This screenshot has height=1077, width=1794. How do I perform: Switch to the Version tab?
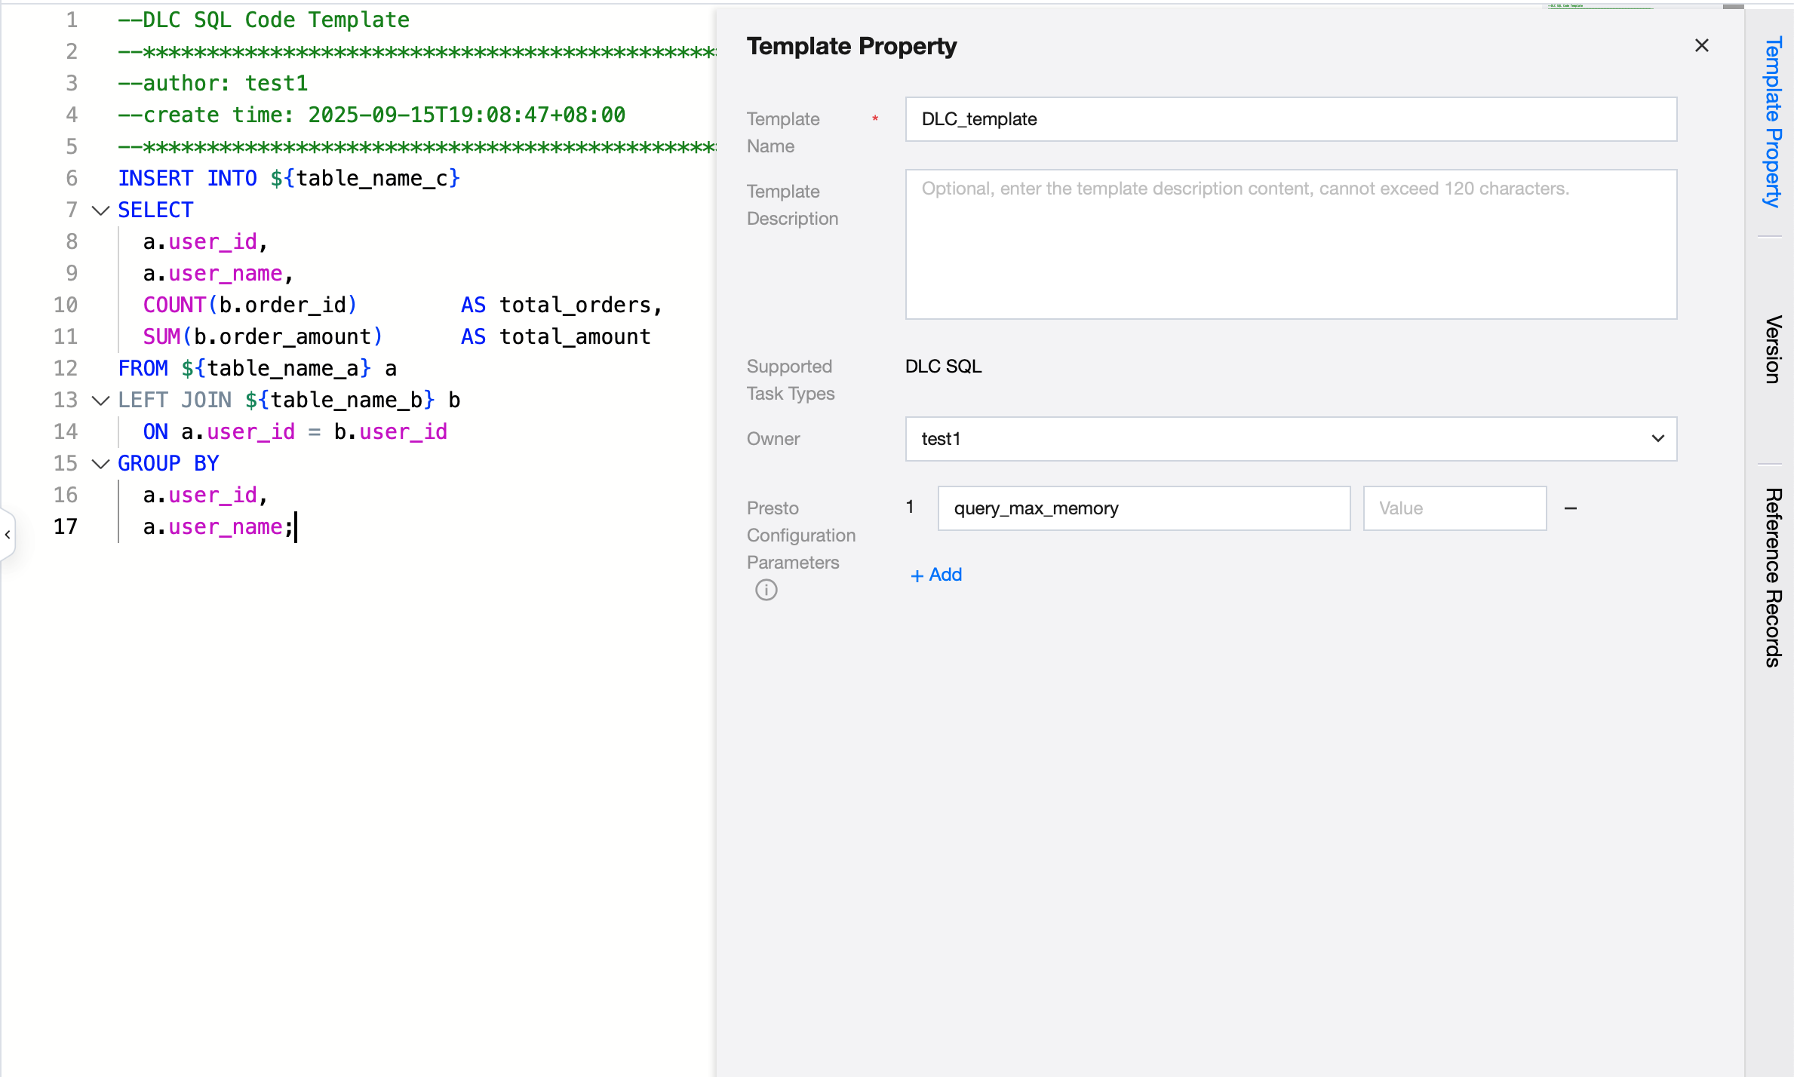pos(1773,348)
